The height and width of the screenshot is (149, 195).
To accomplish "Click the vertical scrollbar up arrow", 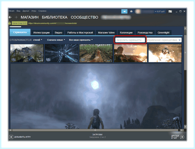I will (x=185, y=28).
